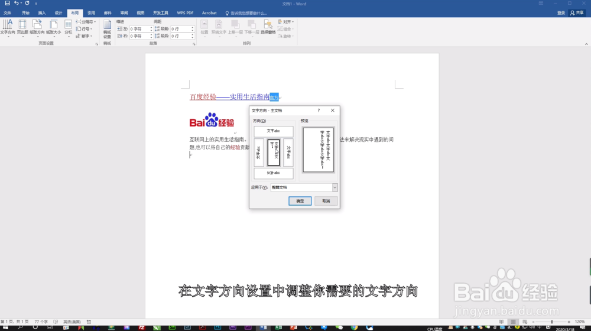Open the 分栏 columns tool
591x331 pixels.
[68, 27]
